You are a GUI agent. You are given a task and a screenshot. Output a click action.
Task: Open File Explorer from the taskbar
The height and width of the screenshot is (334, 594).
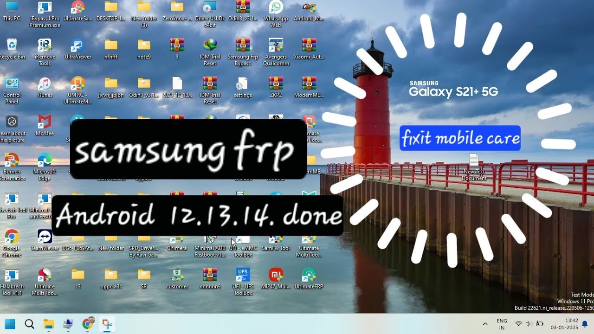[49, 324]
